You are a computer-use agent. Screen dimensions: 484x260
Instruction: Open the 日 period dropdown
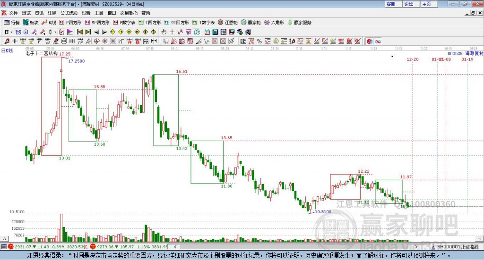9,32
